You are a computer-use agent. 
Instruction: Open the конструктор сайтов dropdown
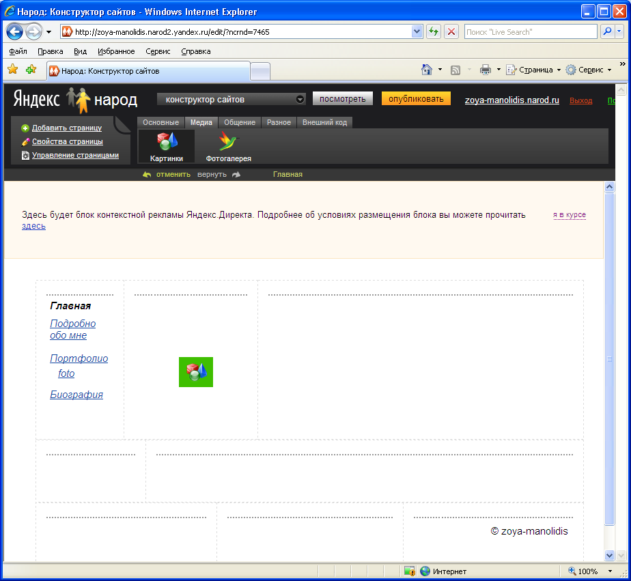click(231, 100)
